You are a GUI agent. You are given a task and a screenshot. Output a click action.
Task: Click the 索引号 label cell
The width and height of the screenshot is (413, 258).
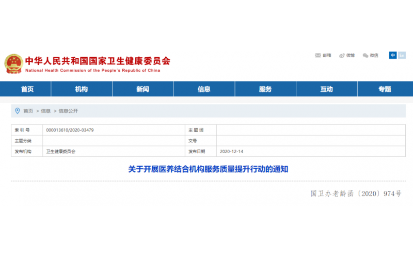[x=27, y=130]
